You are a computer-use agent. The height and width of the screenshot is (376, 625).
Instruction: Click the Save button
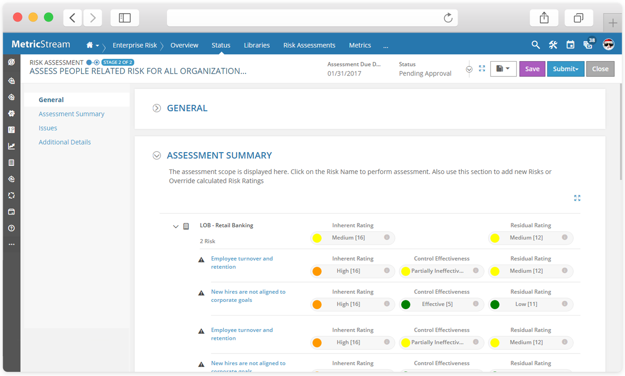tap(532, 69)
